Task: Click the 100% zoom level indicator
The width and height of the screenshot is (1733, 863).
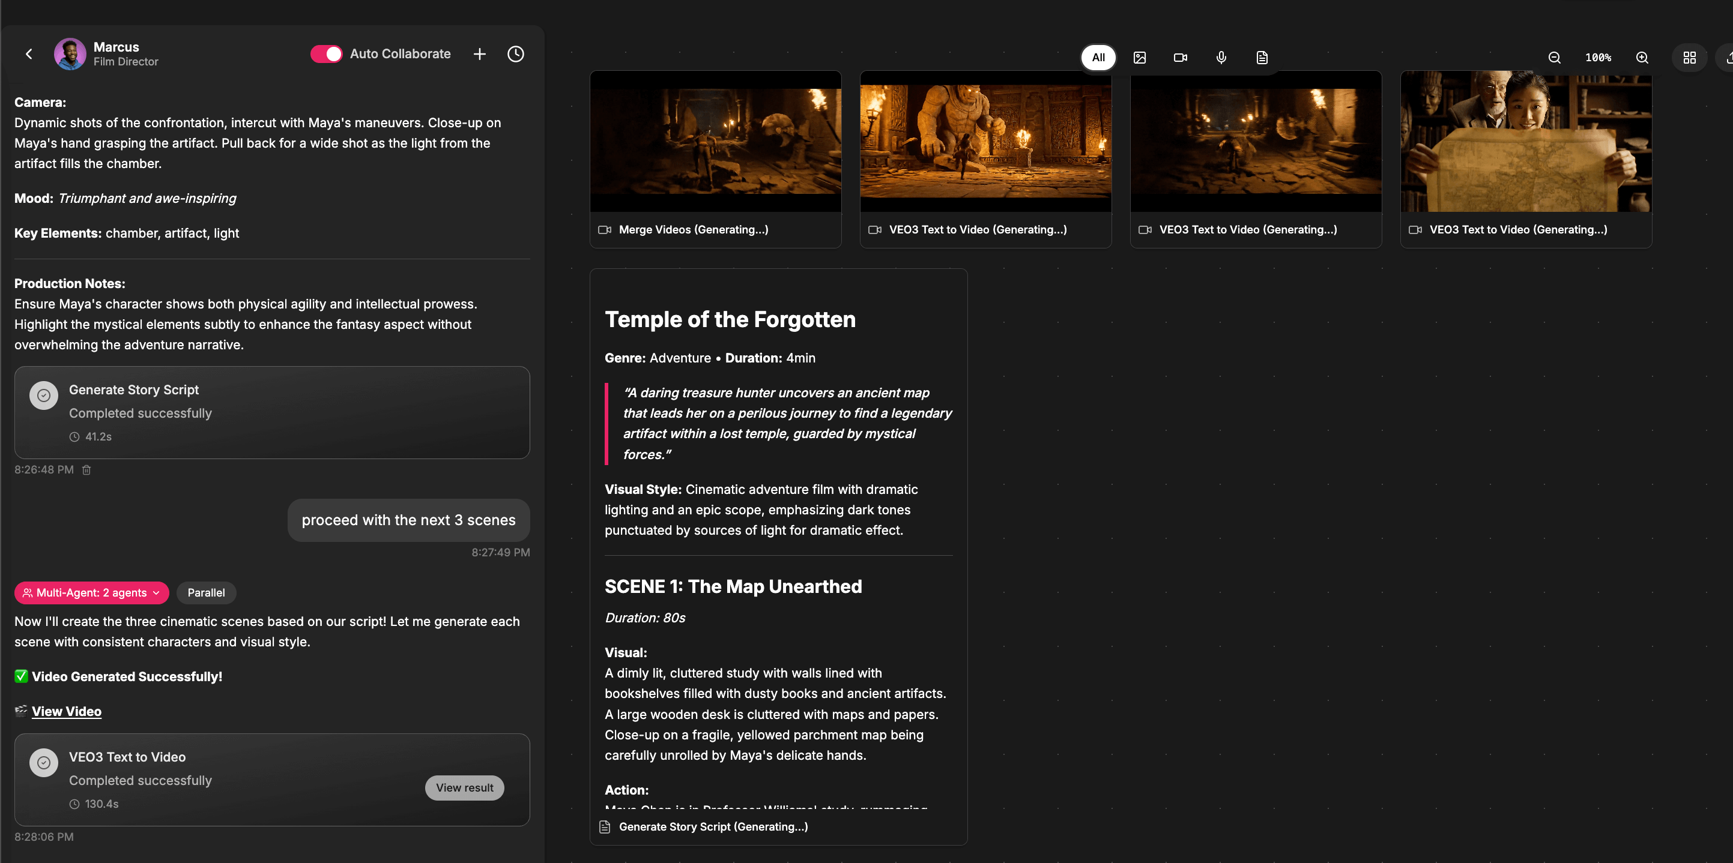Action: pos(1598,58)
